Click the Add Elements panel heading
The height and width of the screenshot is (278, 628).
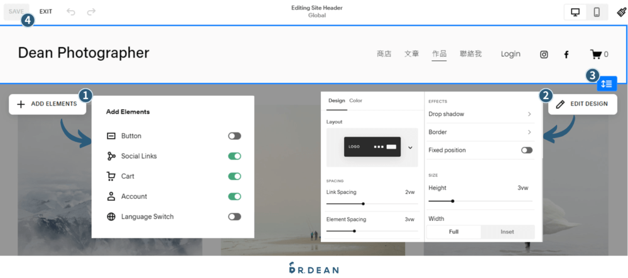127,112
